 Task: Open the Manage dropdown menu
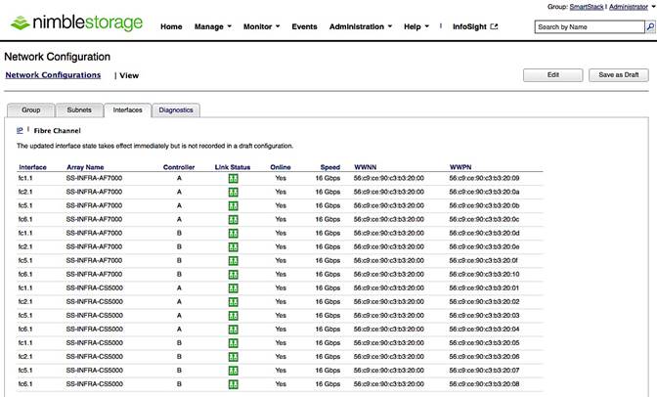[x=212, y=26]
